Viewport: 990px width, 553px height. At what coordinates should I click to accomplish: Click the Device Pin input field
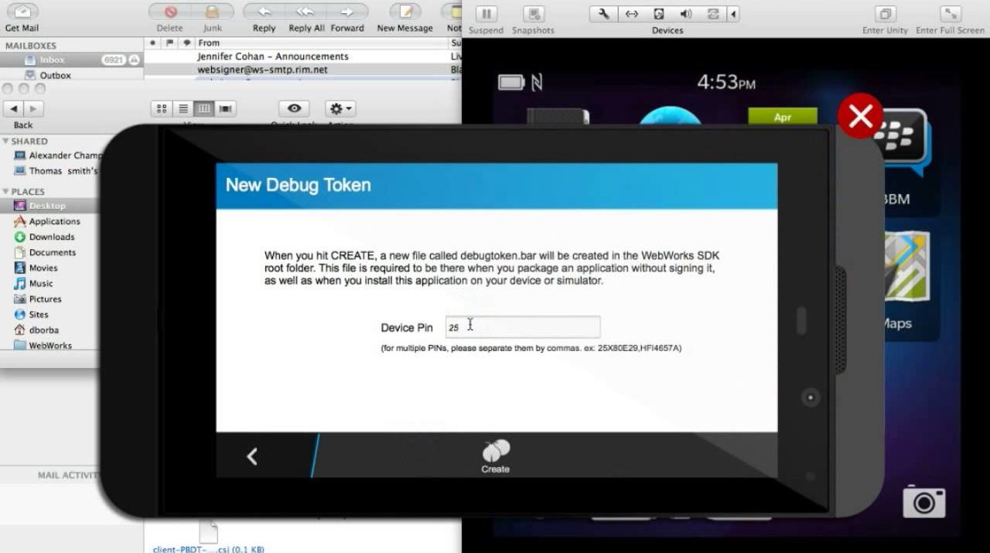[523, 327]
